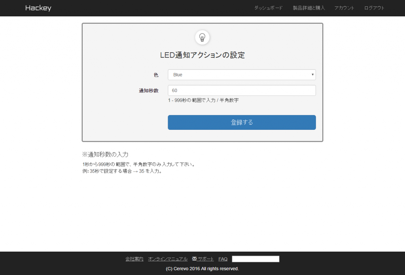Click the LED通知アクションの設定 heading

tap(202, 55)
